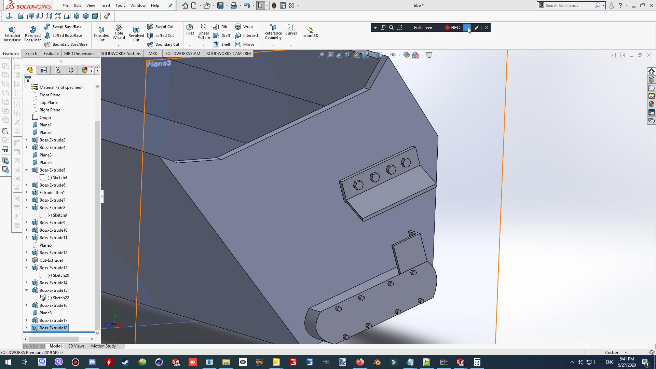Screen dimensions: 656x369
Task: Select the Draft tool
Action: click(x=222, y=36)
